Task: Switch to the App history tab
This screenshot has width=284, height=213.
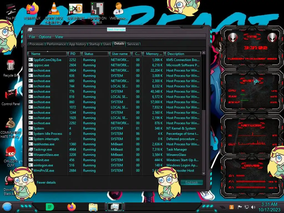Action: [x=77, y=44]
